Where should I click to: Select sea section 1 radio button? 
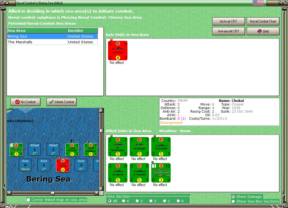164,201
